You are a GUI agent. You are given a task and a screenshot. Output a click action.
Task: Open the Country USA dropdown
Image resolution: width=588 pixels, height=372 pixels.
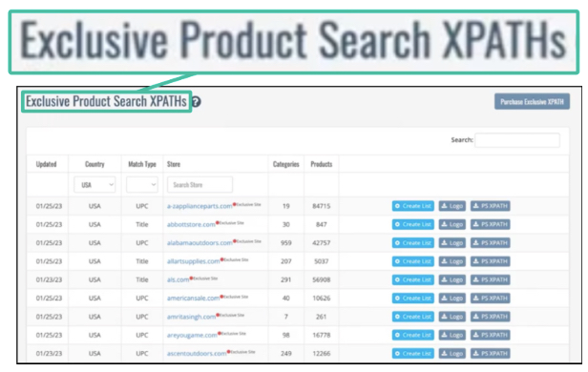click(94, 185)
